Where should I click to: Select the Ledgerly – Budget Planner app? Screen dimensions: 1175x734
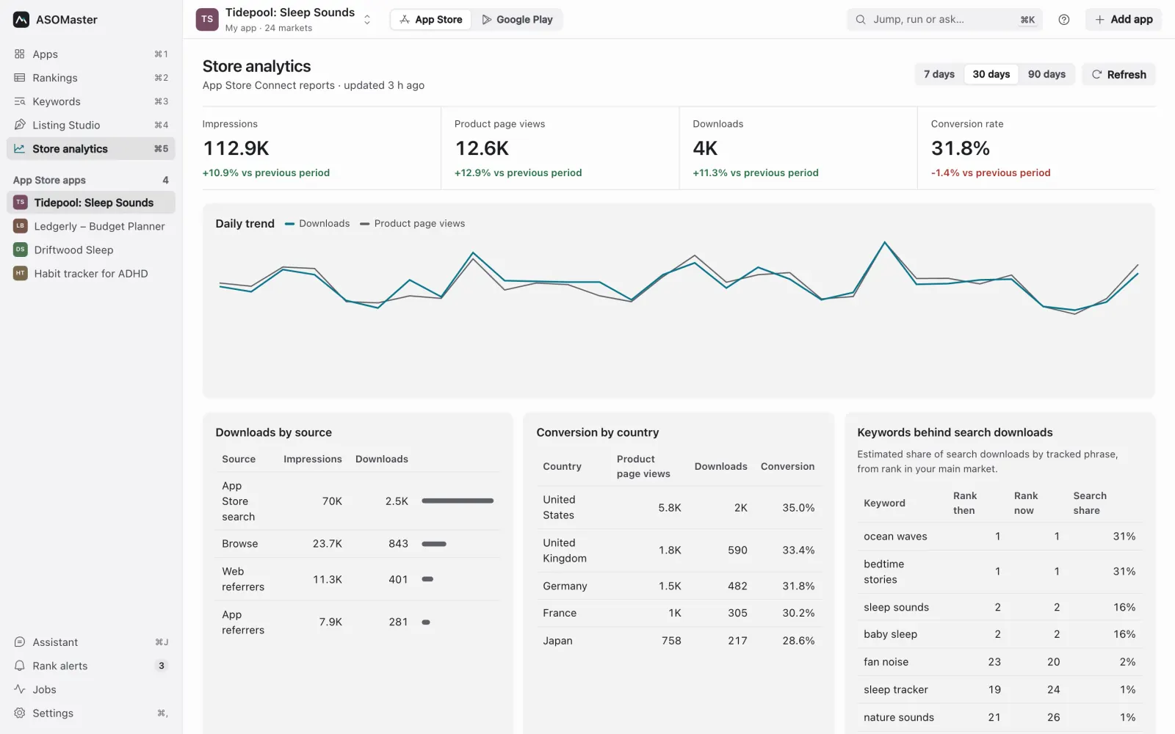91,226
